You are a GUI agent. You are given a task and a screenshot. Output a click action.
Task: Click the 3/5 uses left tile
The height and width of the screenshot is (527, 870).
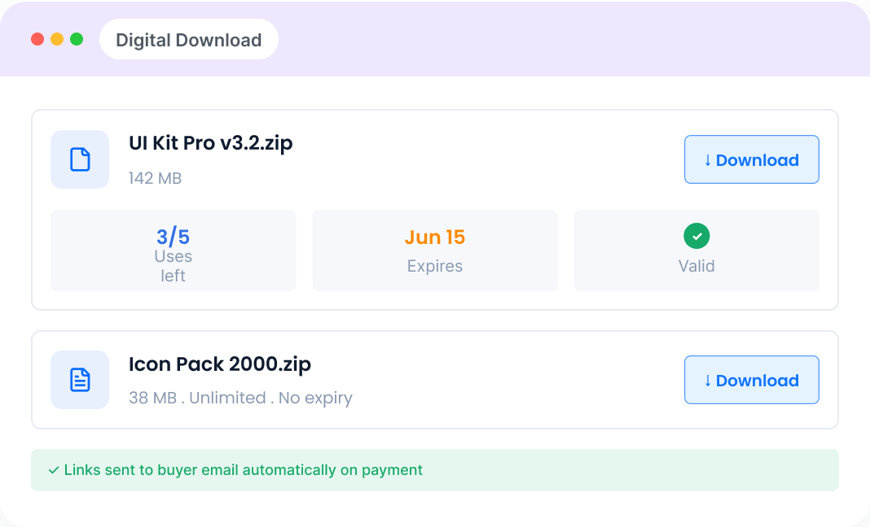[x=174, y=250]
